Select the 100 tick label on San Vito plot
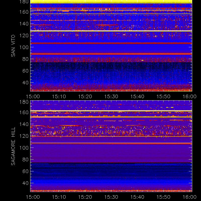The height and width of the screenshot is (201, 201). click(24, 47)
